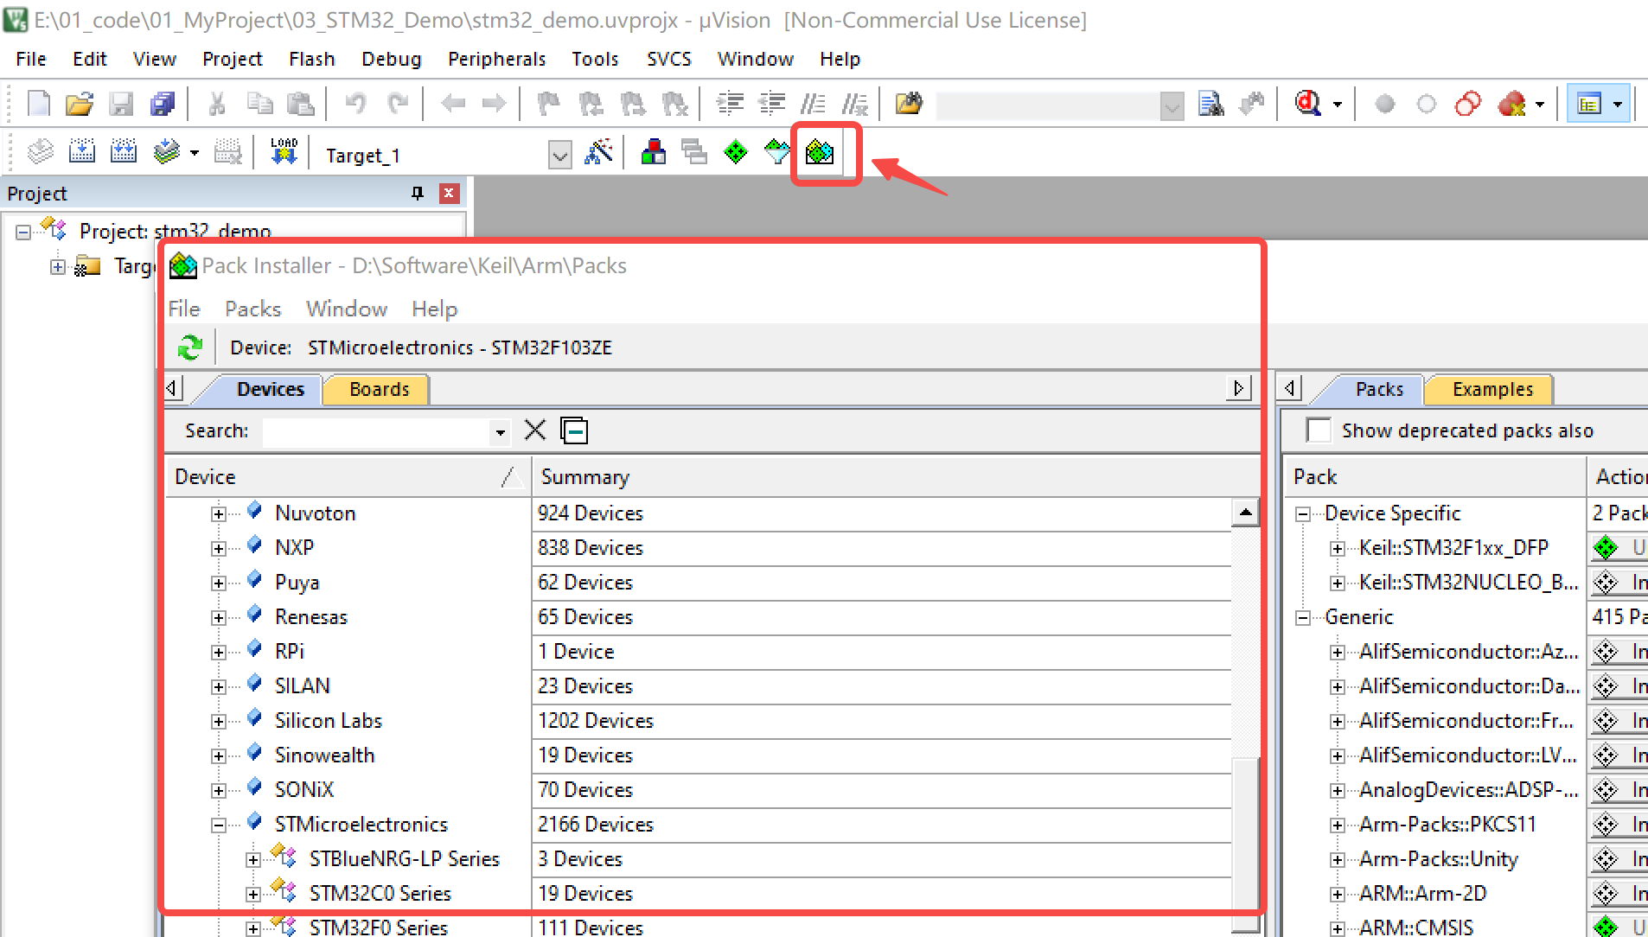Switch to the Boards tab
1648x937 pixels.
[379, 389]
